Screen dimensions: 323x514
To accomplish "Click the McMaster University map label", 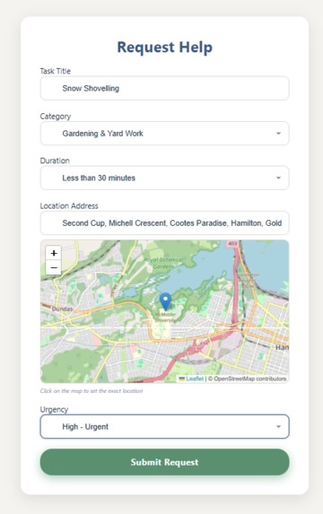I will point(166,318).
